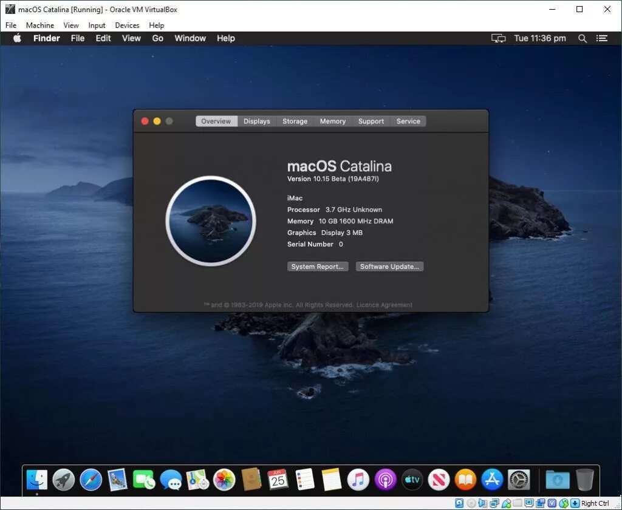The image size is (622, 510).
Task: Click VirtualBox USB devices status icon
Action: point(507,503)
